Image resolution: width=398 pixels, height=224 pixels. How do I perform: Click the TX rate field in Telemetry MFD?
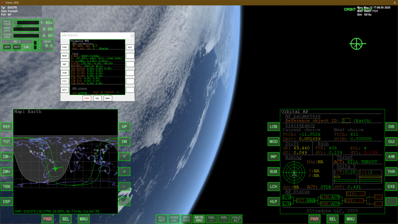tap(95, 46)
